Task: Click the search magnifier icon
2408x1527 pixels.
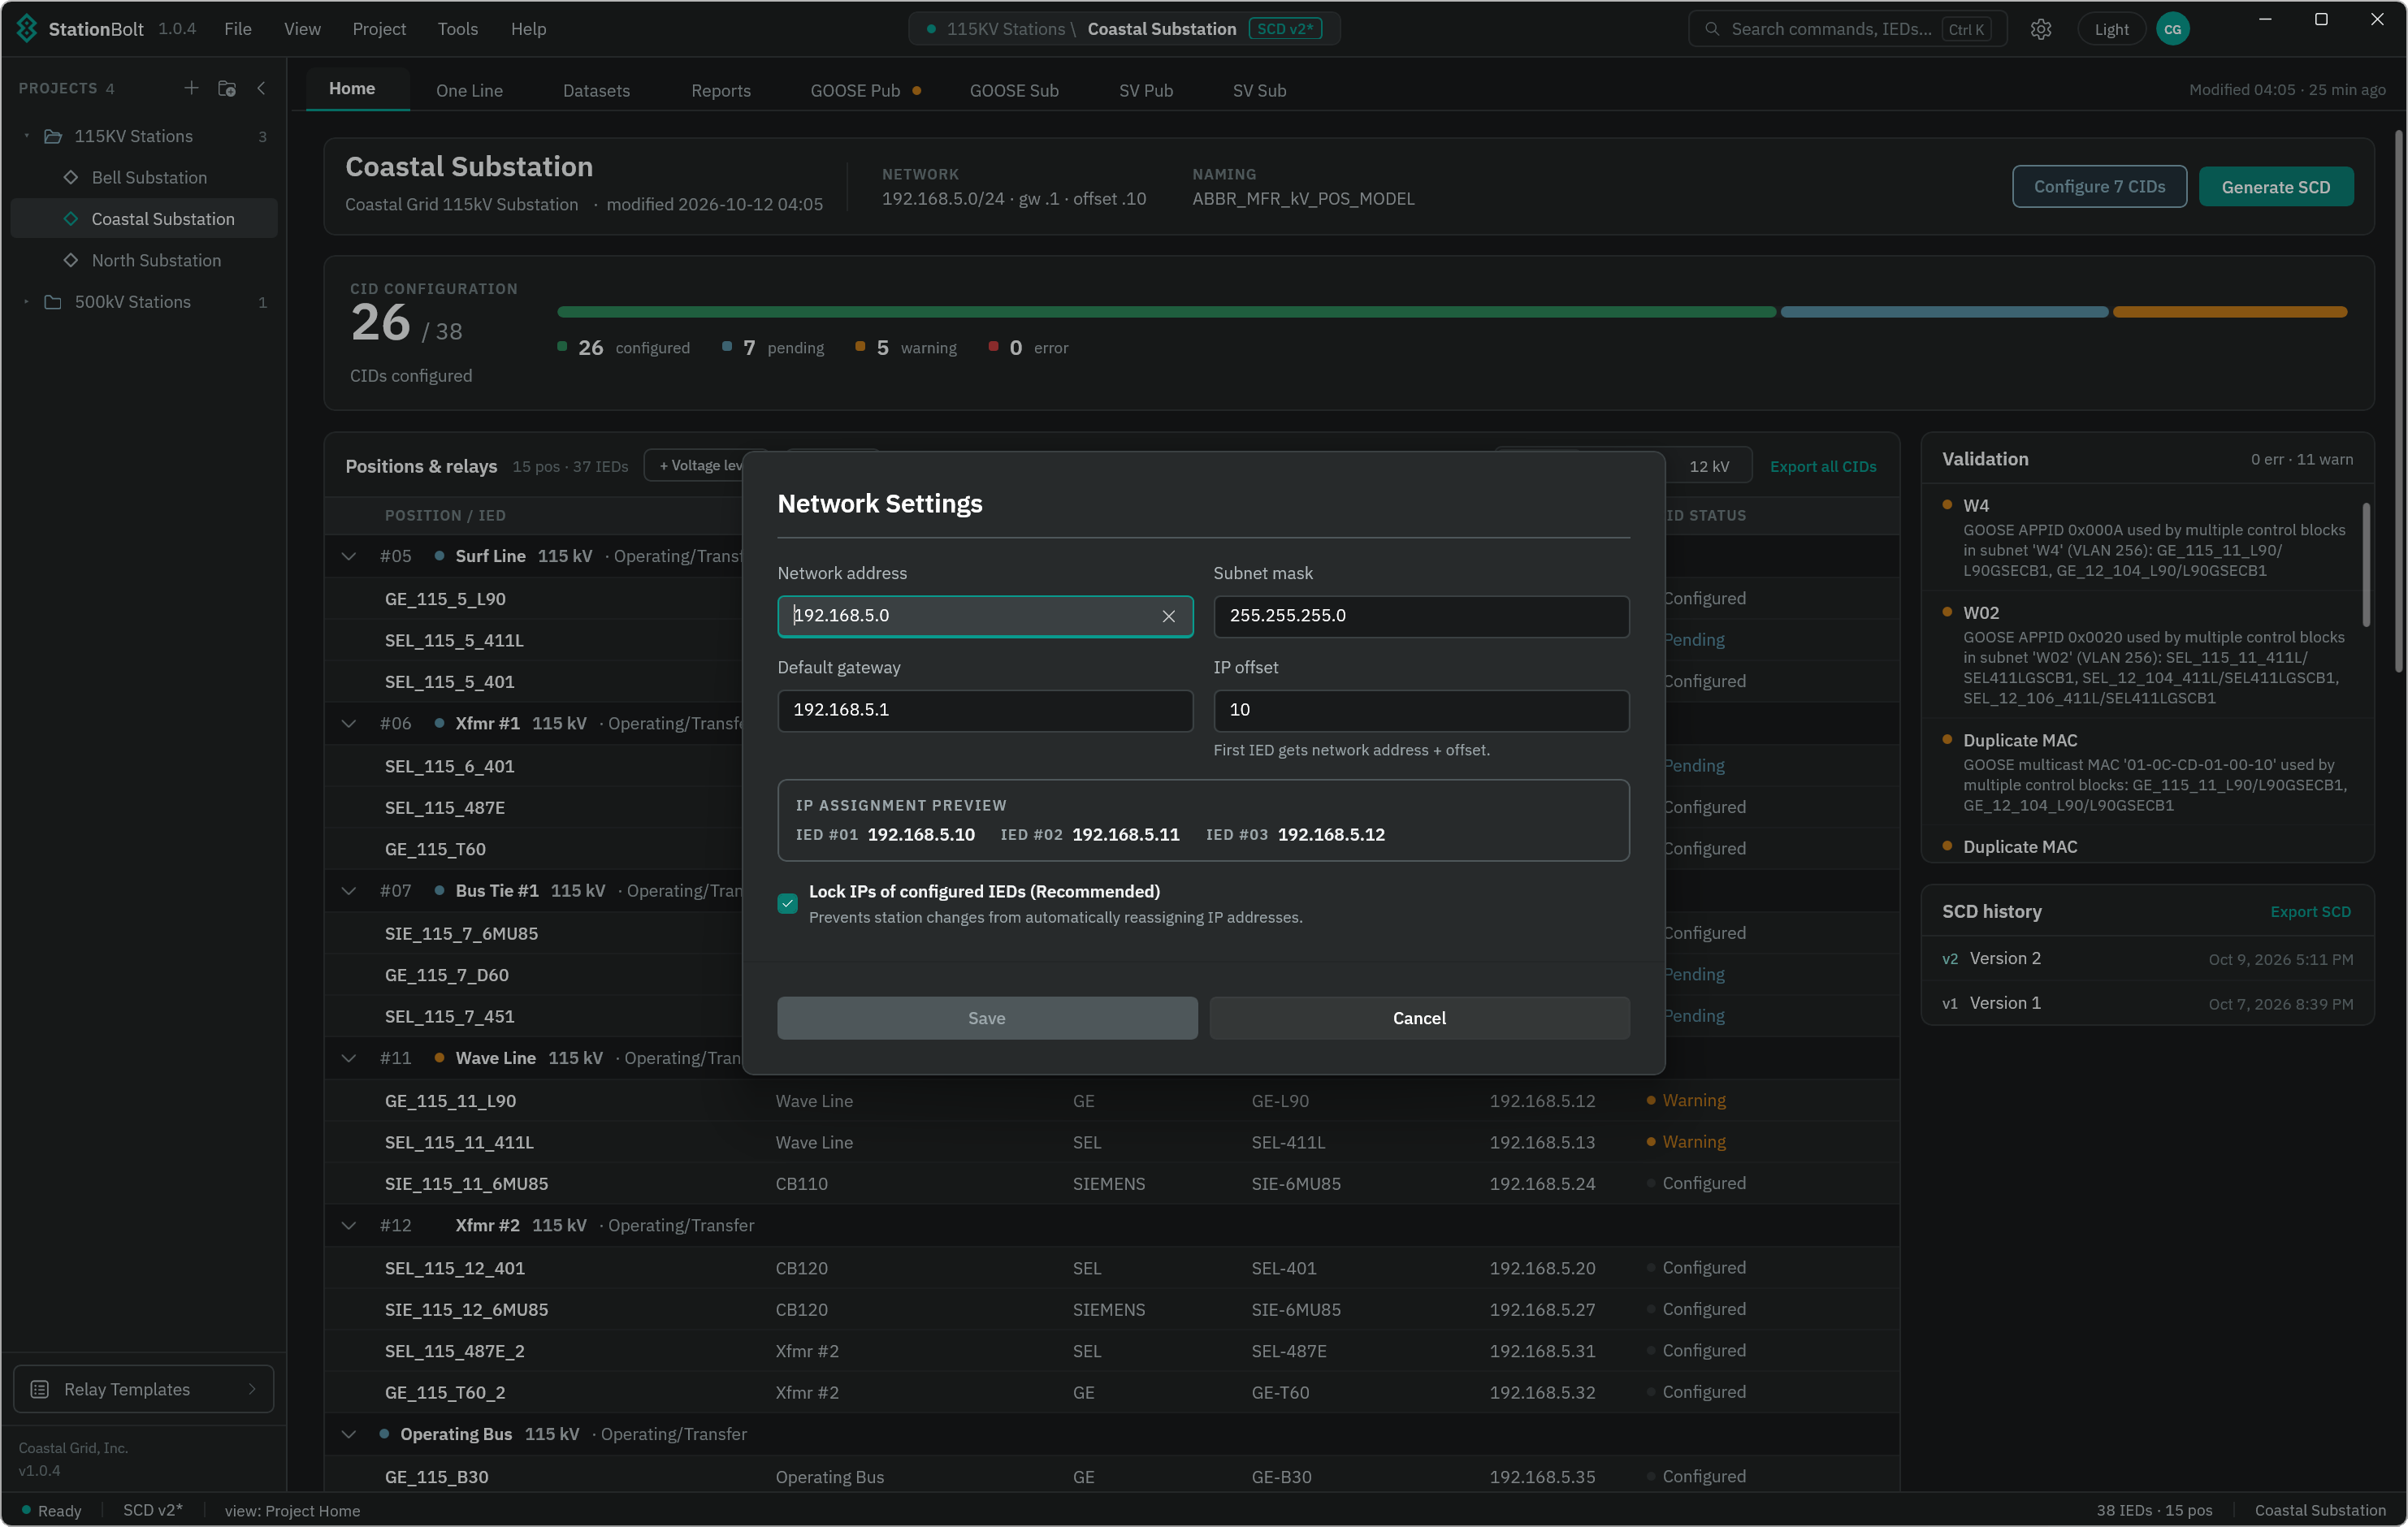Action: 1712,29
